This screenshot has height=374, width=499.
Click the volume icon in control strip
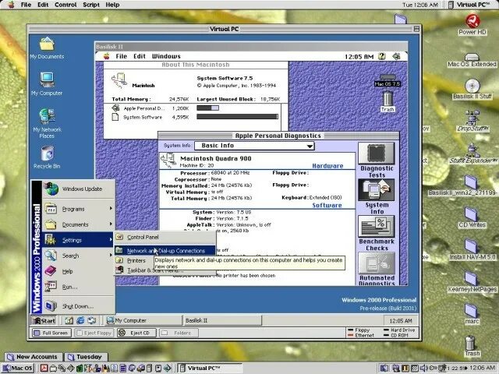coord(423,369)
